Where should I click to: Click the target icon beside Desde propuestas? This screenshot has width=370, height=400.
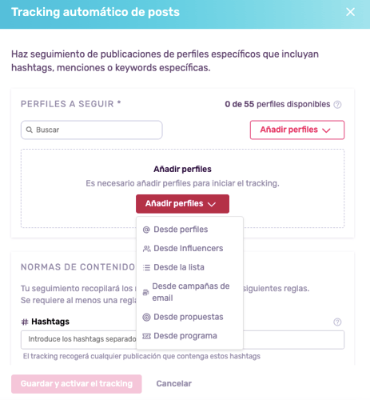tap(146, 317)
